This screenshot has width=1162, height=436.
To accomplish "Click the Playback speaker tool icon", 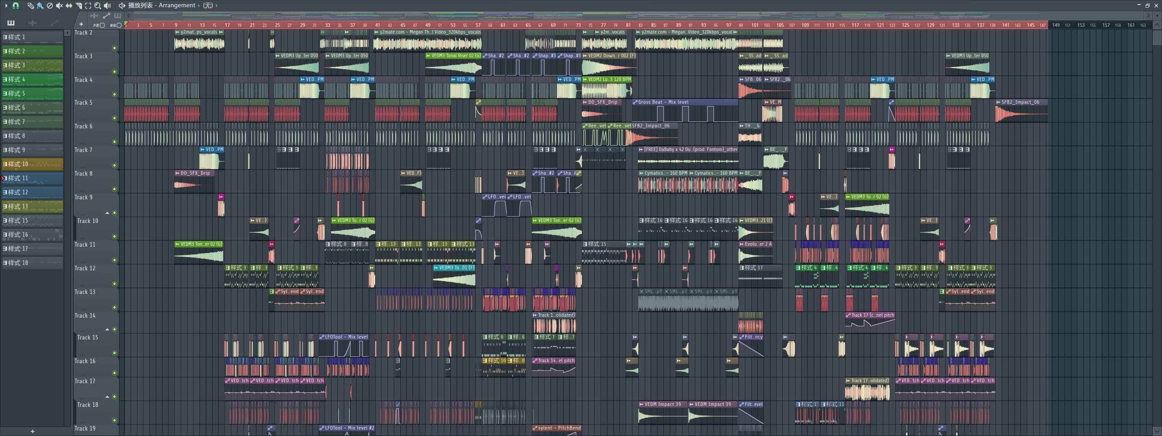I will coord(107,5).
